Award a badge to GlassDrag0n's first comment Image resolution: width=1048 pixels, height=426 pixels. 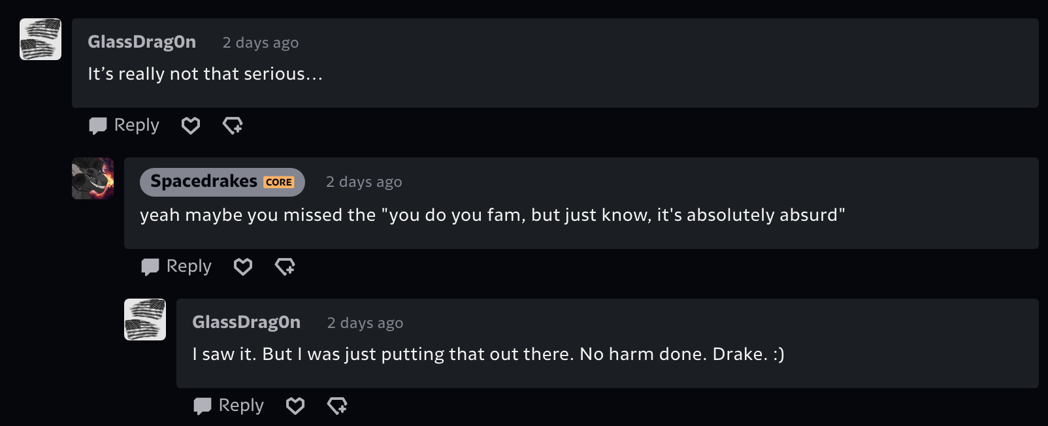[x=233, y=125]
